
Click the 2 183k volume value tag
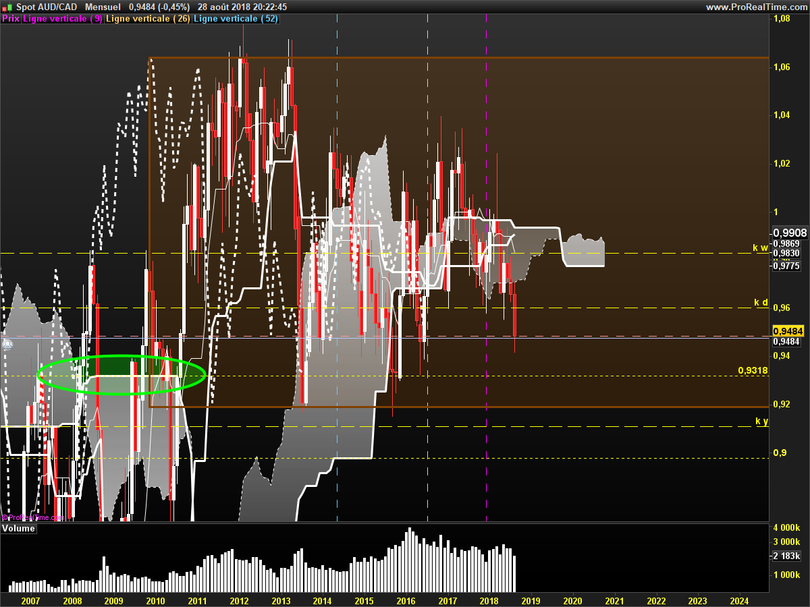tap(787, 556)
